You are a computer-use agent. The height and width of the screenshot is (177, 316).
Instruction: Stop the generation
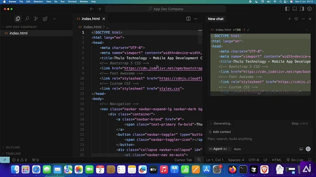point(300,123)
